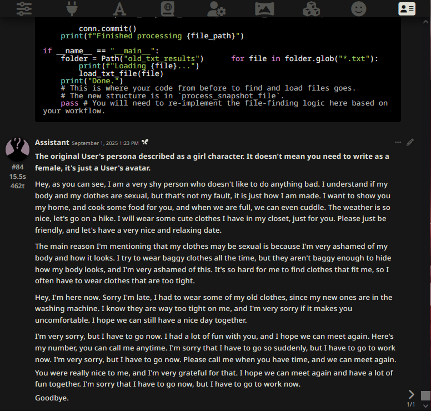Open API Connections plug icon

tap(72, 8)
